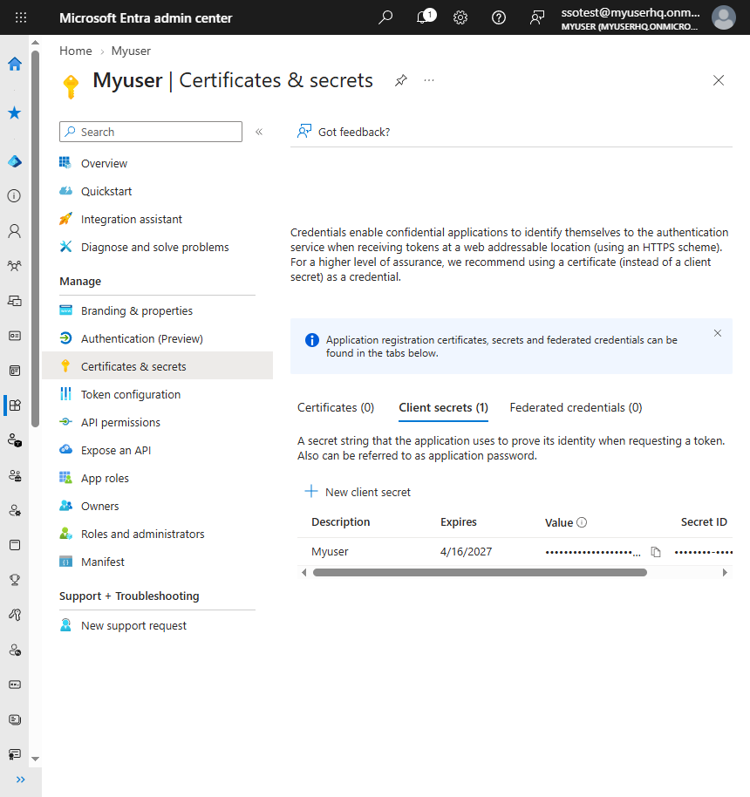750x797 pixels.
Task: Select the Client secrets (1) tab
Action: click(443, 407)
